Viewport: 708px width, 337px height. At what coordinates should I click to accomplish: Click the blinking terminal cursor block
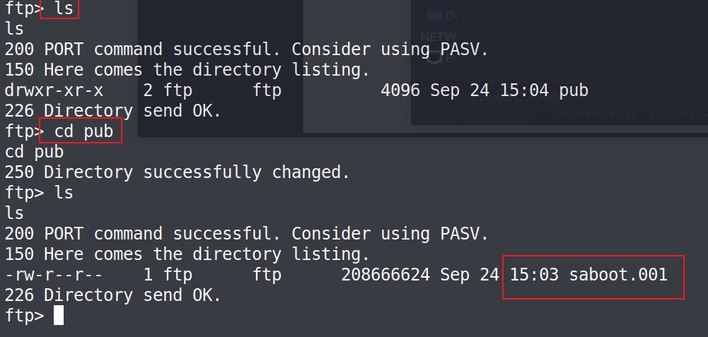[x=59, y=315]
